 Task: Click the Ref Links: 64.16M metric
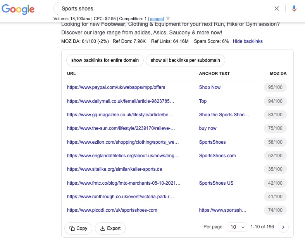coord(170,41)
